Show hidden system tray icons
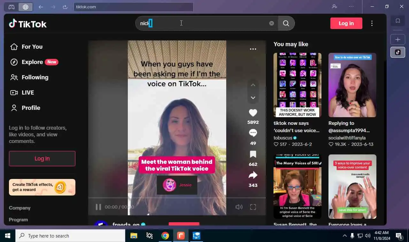 point(344,236)
